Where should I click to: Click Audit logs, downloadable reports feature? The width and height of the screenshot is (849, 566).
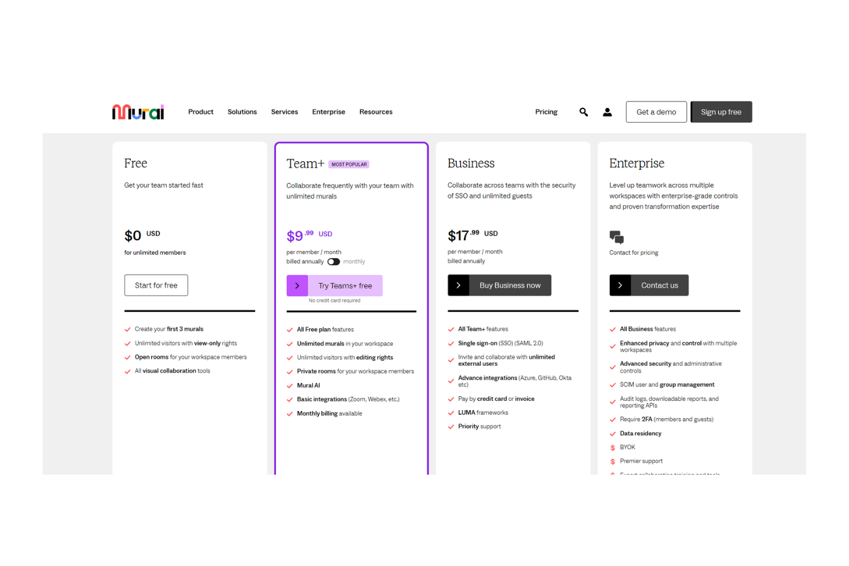click(x=669, y=403)
